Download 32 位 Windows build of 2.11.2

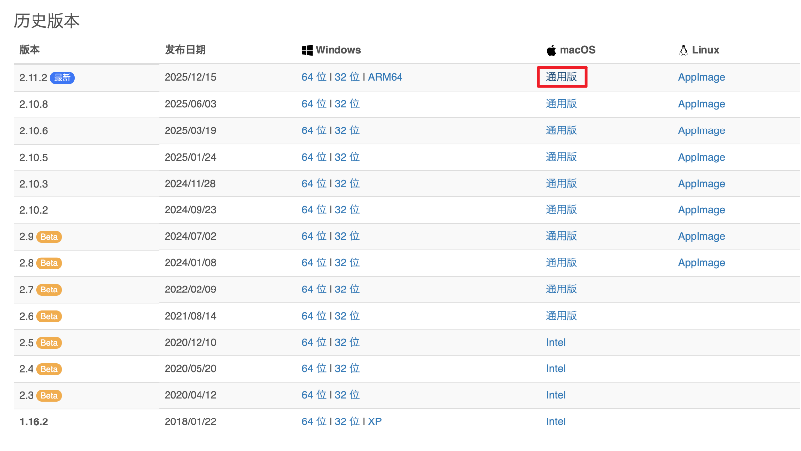(x=347, y=77)
